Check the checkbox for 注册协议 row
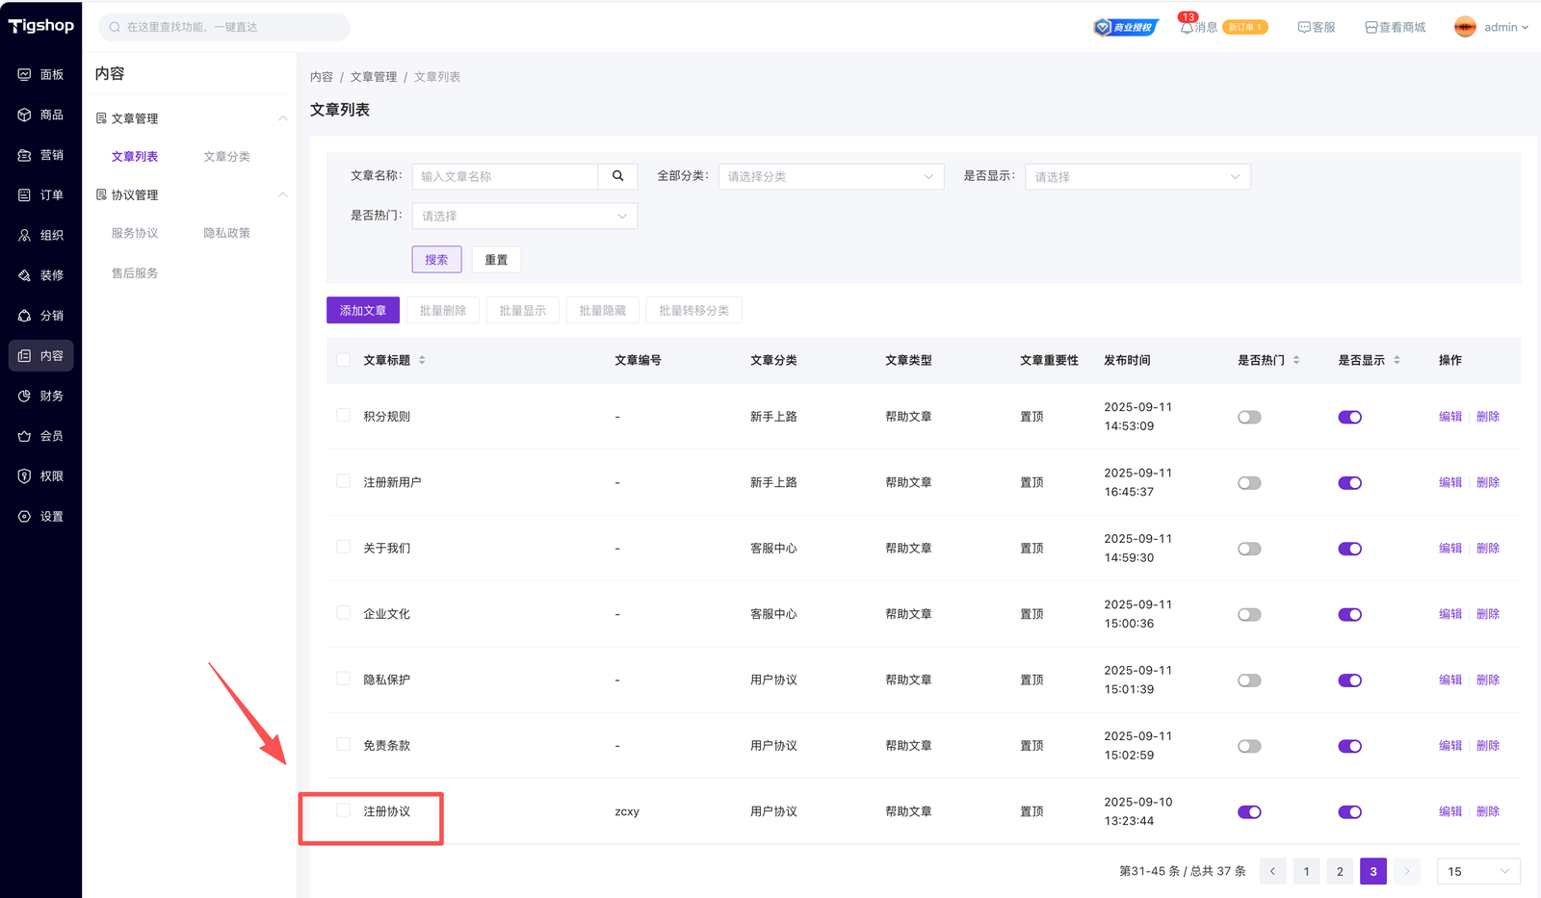Viewport: 1541px width, 898px height. point(343,810)
